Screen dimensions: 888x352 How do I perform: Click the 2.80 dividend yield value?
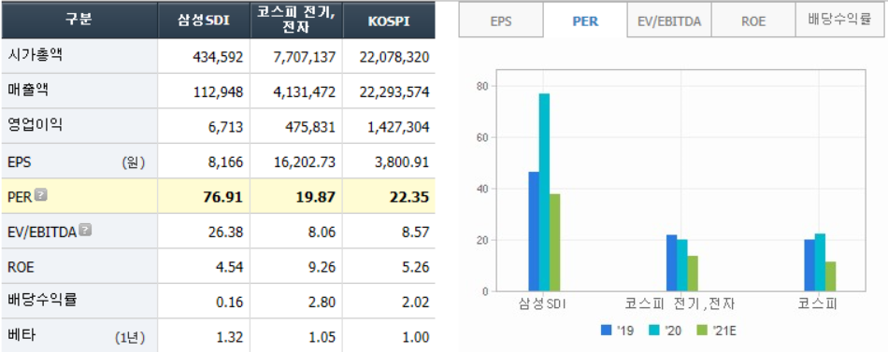(322, 303)
